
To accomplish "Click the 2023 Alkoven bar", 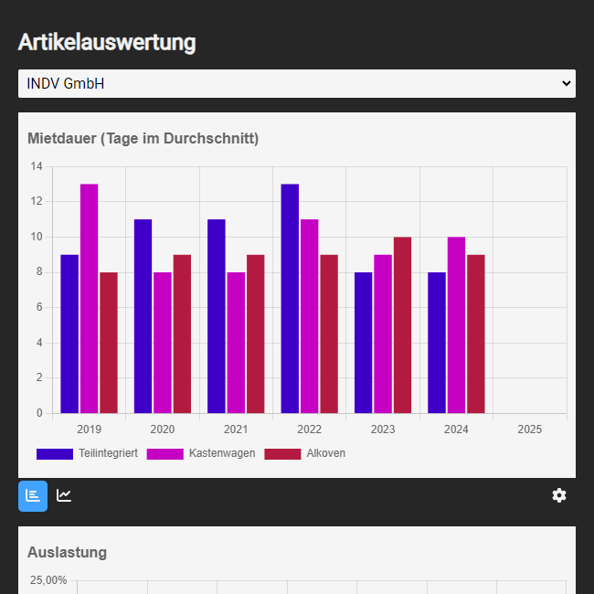I will 402,325.
